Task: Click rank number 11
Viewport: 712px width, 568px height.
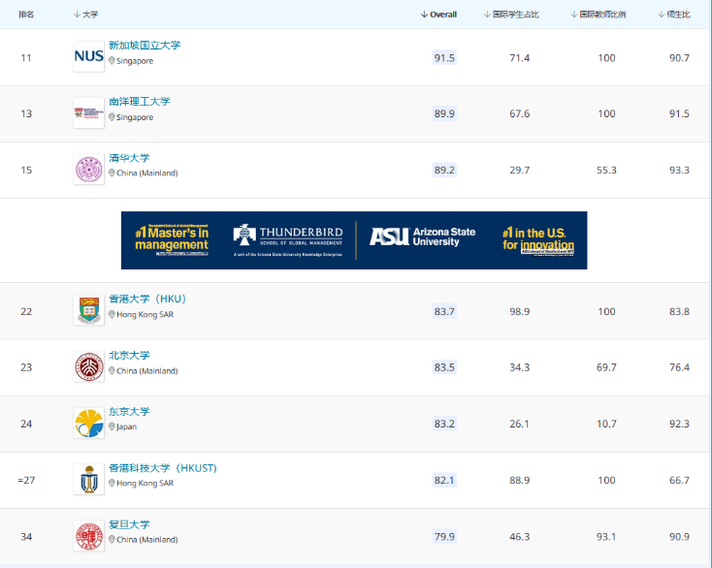Action: [x=26, y=58]
